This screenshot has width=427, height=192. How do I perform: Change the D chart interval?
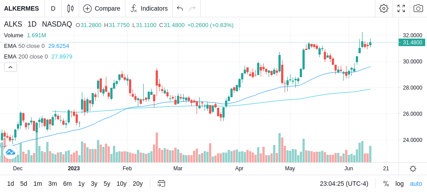click(x=53, y=8)
